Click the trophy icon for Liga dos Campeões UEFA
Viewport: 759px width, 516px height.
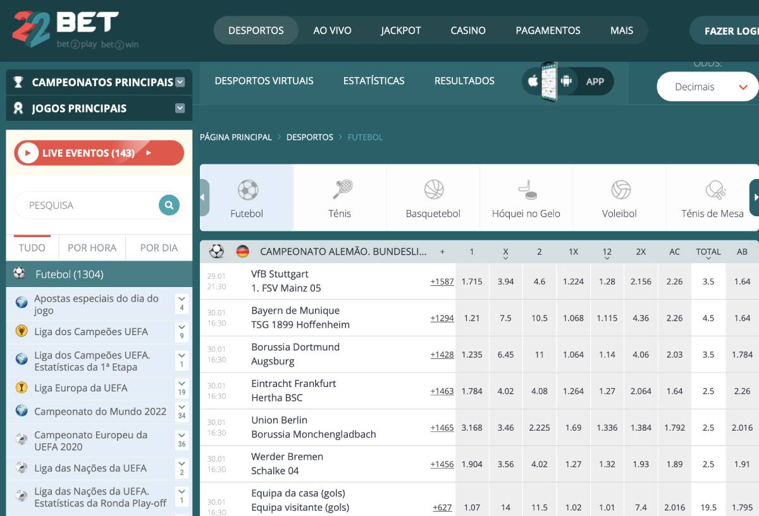22,331
